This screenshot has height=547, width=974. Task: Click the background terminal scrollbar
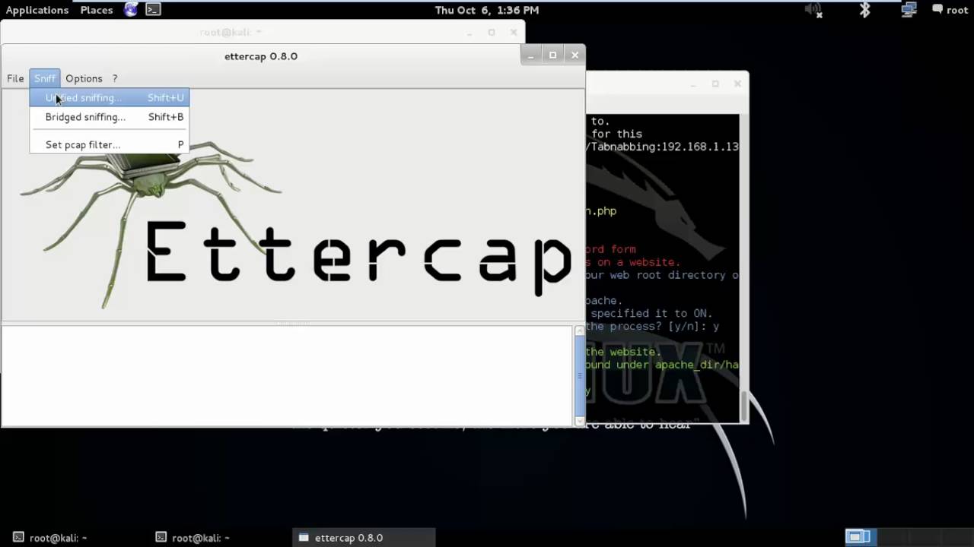tap(743, 405)
